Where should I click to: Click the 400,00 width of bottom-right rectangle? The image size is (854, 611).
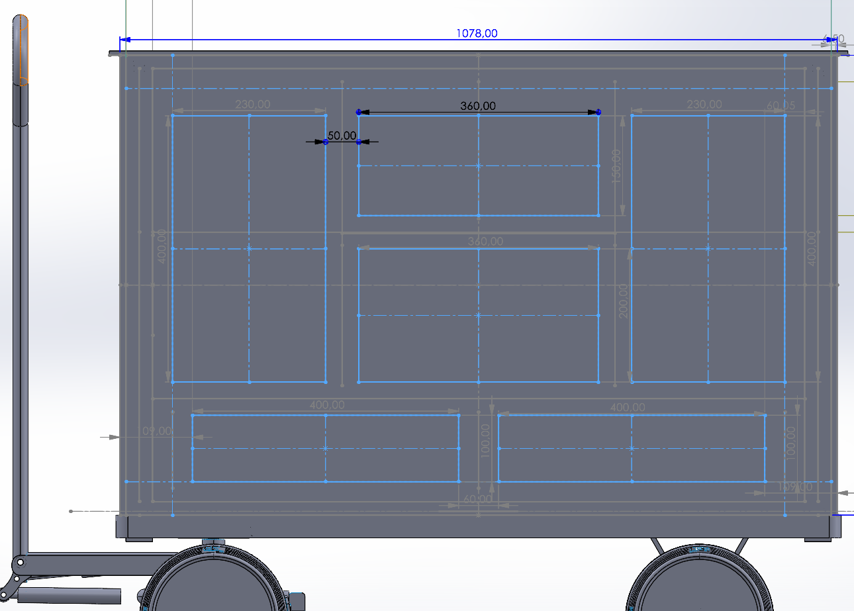[x=628, y=407]
